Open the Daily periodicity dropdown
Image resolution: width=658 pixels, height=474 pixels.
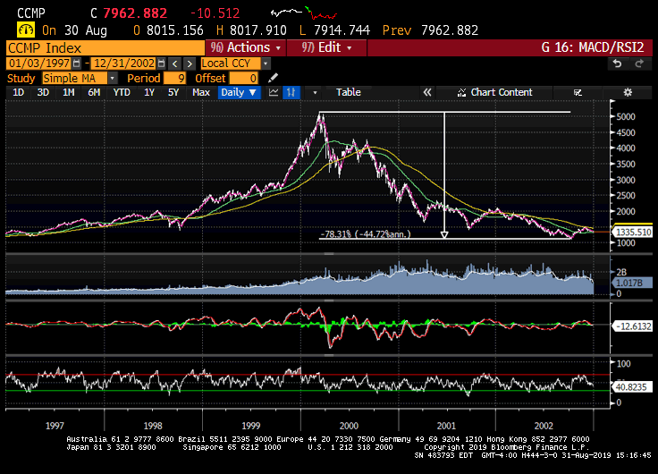click(x=240, y=92)
